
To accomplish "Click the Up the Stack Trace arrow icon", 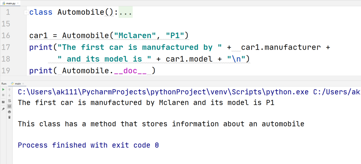I will tap(10, 90).
